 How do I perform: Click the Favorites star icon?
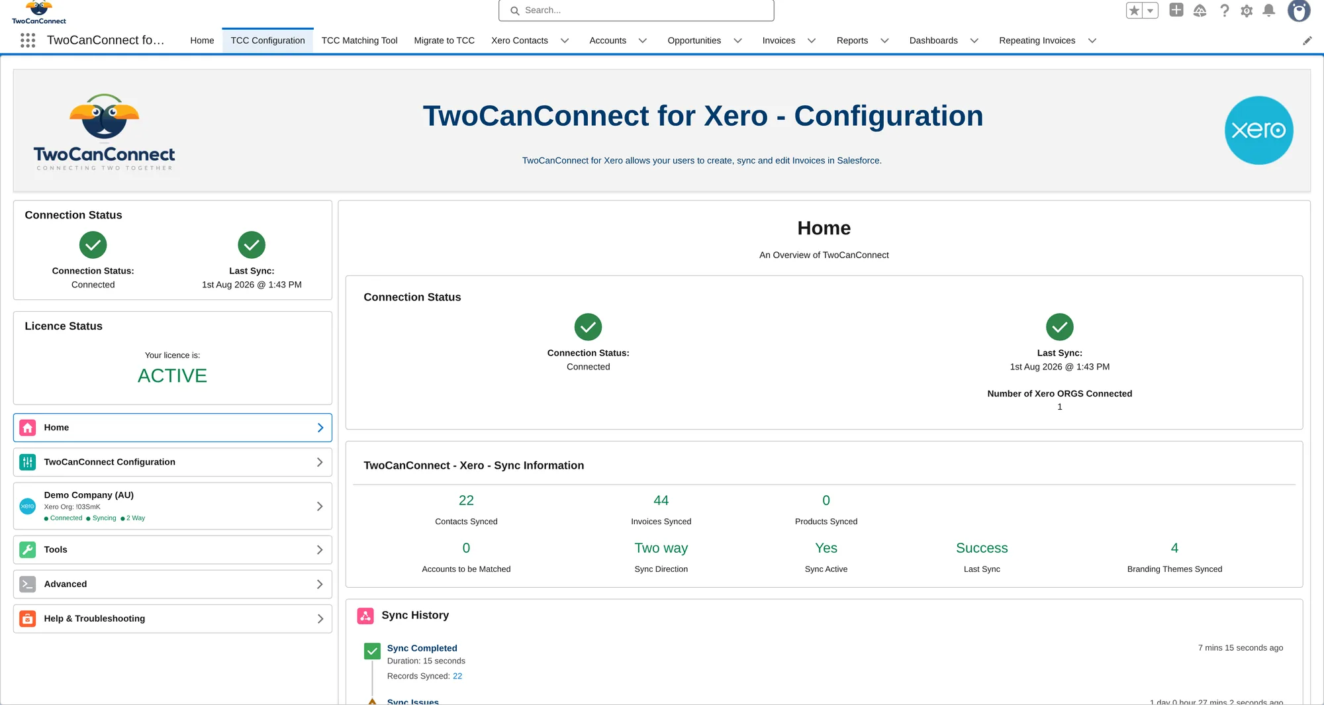coord(1135,11)
